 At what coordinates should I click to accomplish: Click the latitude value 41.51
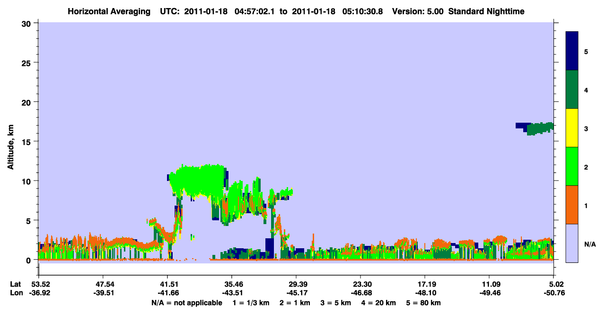click(x=167, y=284)
